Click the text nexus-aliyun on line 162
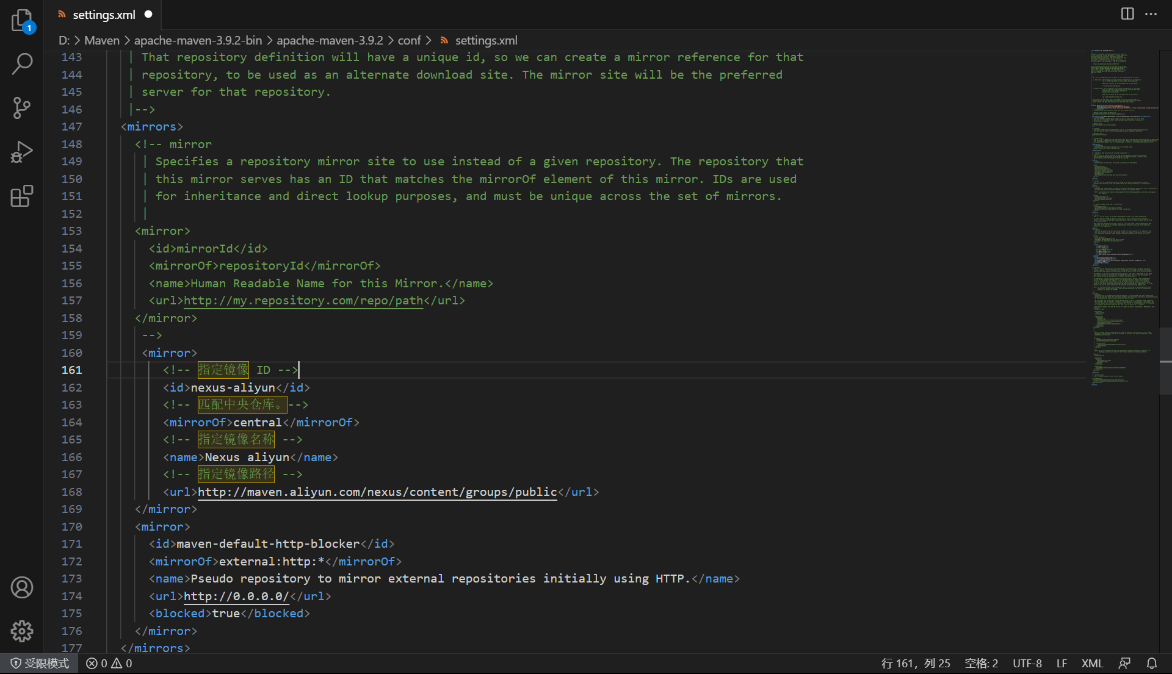Viewport: 1172px width, 674px height. [x=233, y=387]
